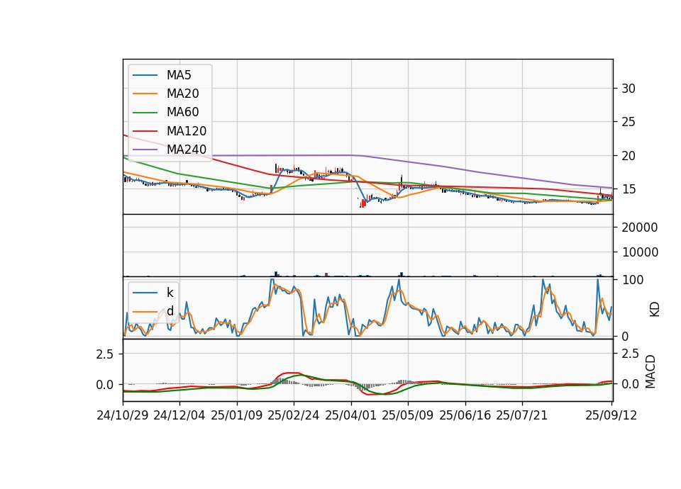The image size is (681, 489).
Task: Click the left MACD axis value 0.0
Action: (105, 384)
